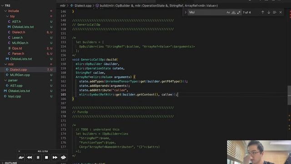The height and width of the screenshot is (164, 291).
Task: Click 'StringRef callee,' parameter line
Action: click(90, 73)
